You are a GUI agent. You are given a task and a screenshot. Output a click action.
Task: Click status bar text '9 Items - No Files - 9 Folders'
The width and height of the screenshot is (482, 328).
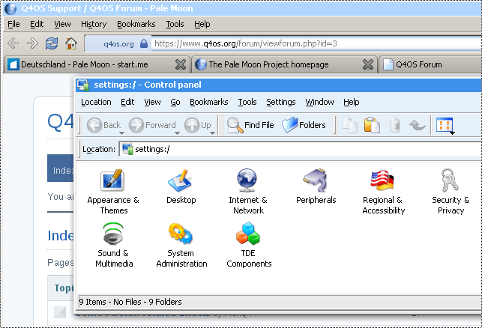point(130,302)
